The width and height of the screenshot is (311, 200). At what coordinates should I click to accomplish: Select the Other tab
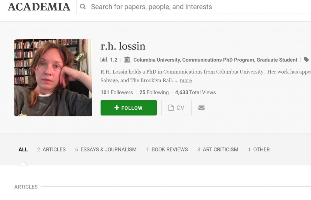[x=259, y=150]
